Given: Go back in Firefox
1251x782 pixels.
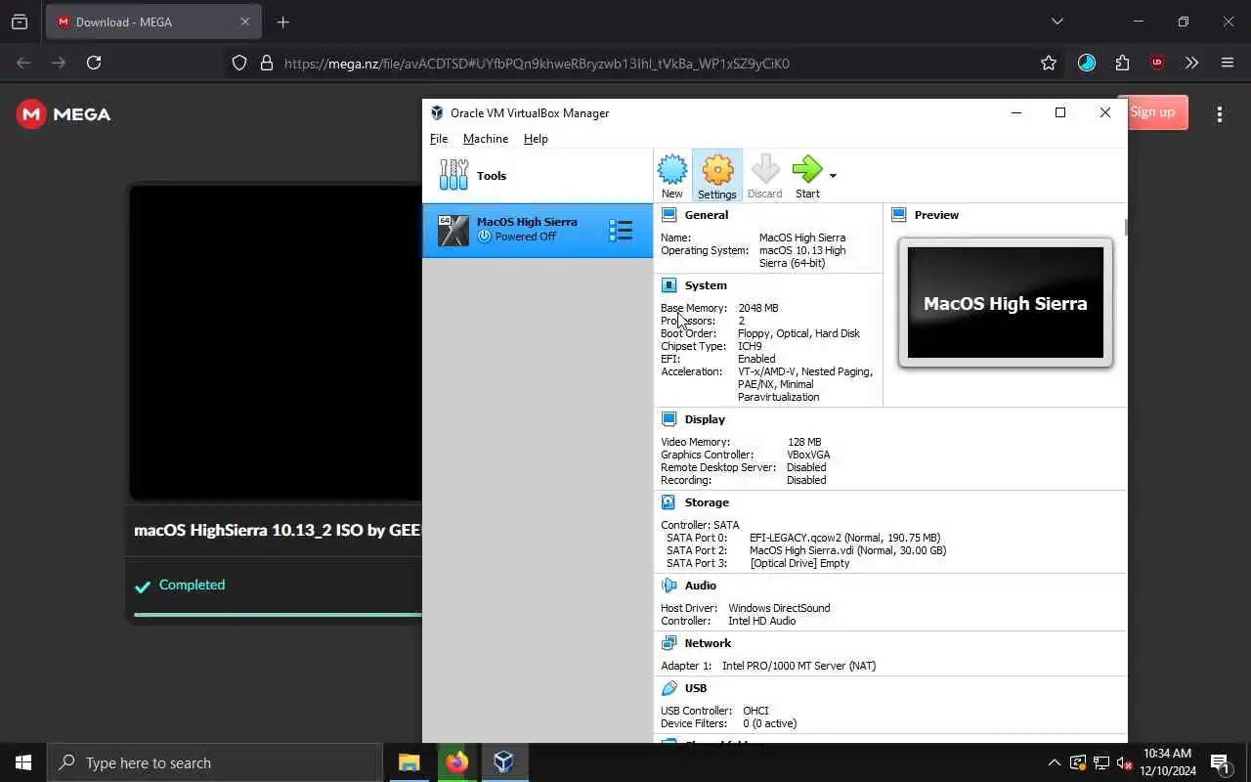Looking at the screenshot, I should pyautogui.click(x=23, y=63).
